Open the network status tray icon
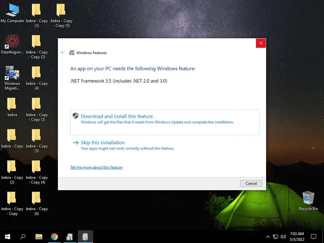Screen dimensions: 324x243 click(x=276, y=237)
